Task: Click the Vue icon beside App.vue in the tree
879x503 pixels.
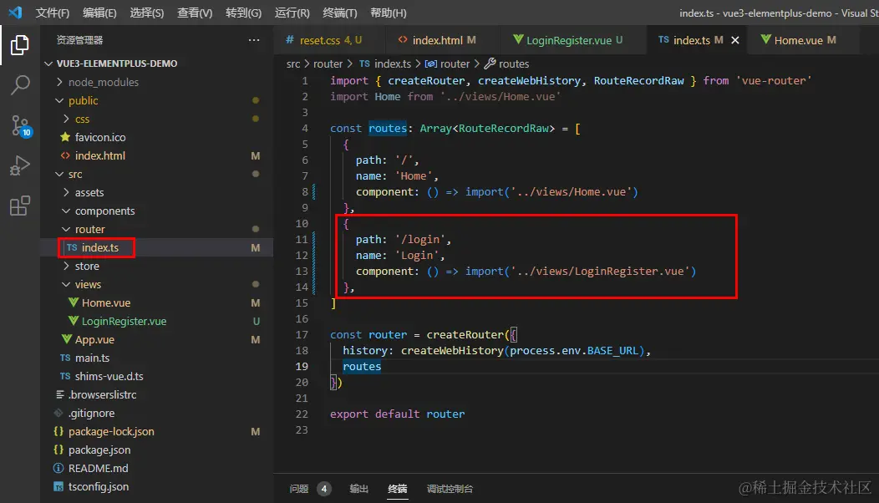Action: point(66,339)
